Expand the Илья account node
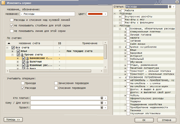Screen dimensions: 180x124 tap(12, 51)
